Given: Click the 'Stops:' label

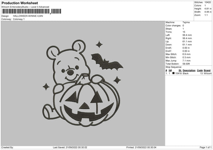Looking at the screenshot, I should coord(169,29).
